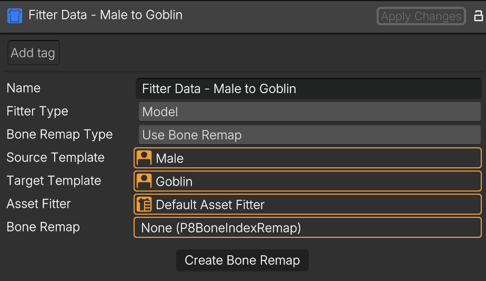Click the Goblin template person icon
Image resolution: width=486 pixels, height=281 pixels.
144,181
